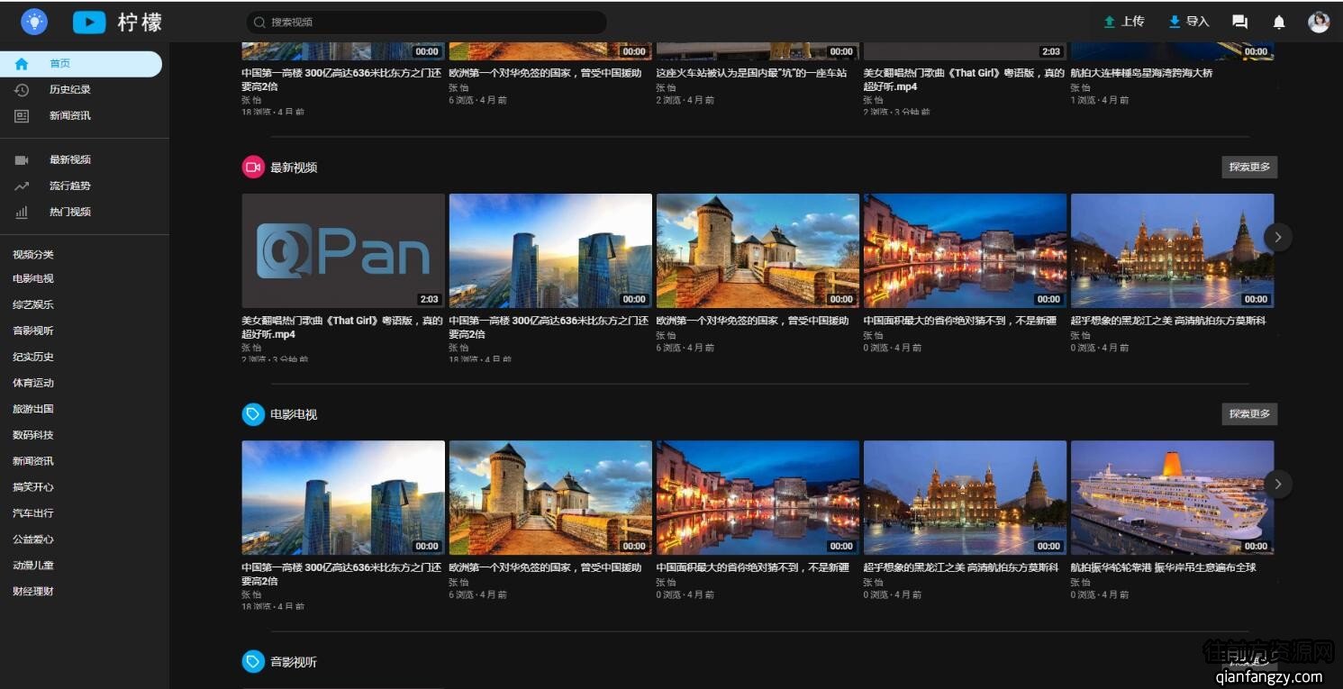This screenshot has width=1343, height=689.
Task: Open 航拍振华轮轮靠港 video title
Action: click(1163, 567)
